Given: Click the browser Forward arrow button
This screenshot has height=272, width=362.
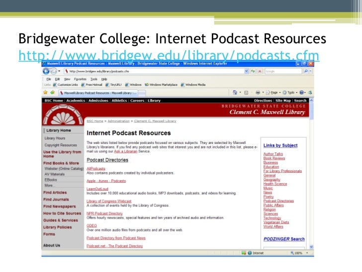Looking at the screenshot, I should pos(53,71).
